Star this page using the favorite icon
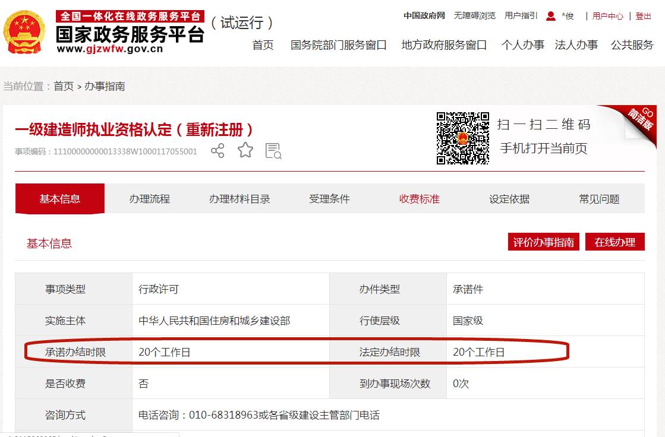Viewport: 665px width, 437px height. [244, 151]
